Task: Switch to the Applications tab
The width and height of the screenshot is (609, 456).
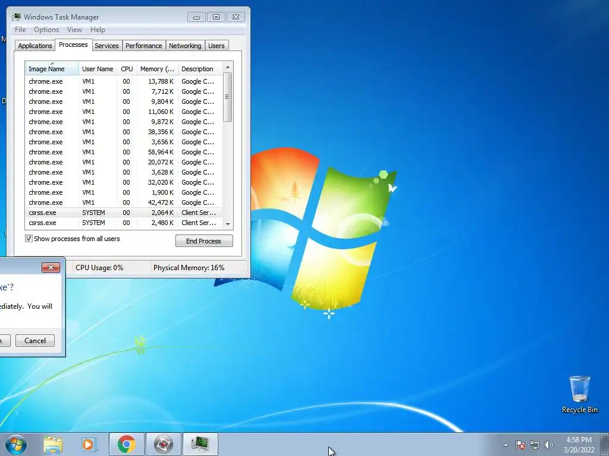Action: (35, 45)
